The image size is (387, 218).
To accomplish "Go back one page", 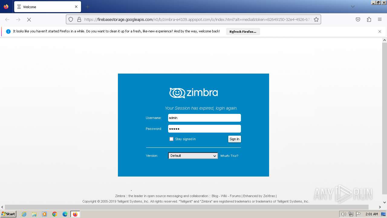I will (x=7, y=19).
